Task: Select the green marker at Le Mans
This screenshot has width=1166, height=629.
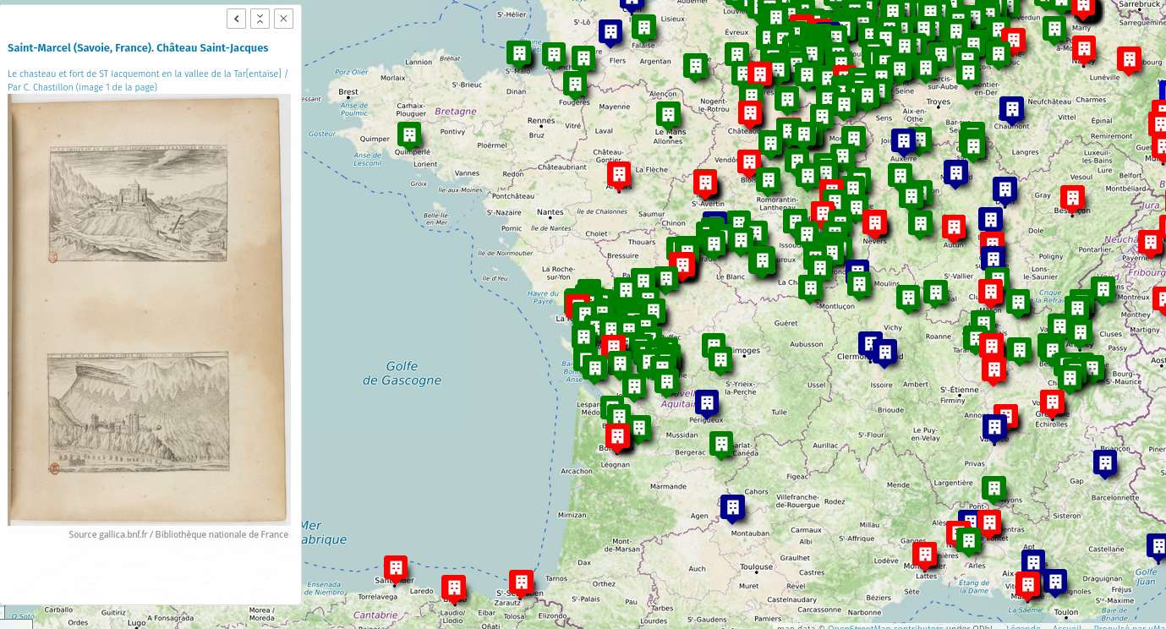Action: pyautogui.click(x=668, y=114)
